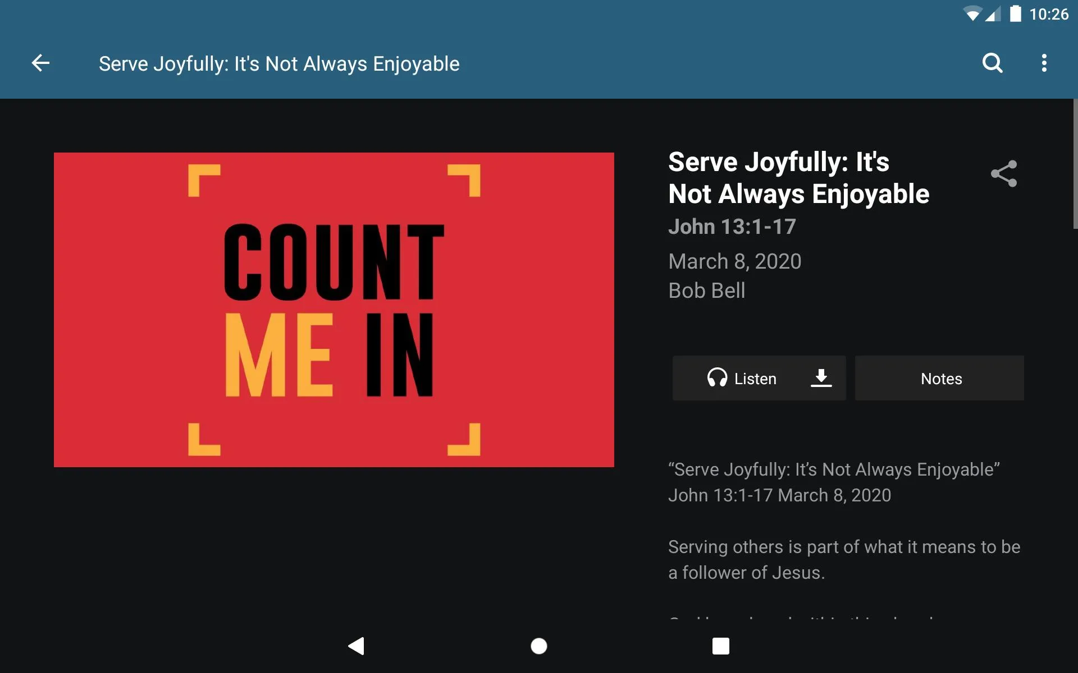Click the search icon in the toolbar
1078x673 pixels.
[x=993, y=62]
